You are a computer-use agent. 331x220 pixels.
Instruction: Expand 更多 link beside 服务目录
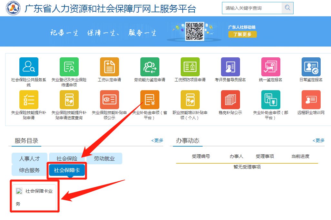157,140
